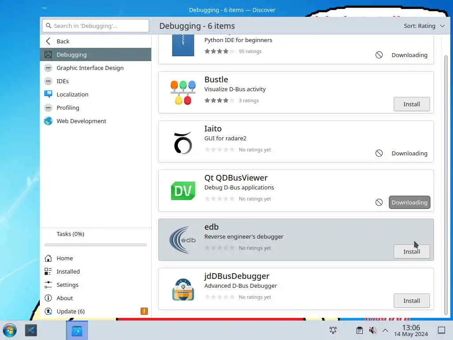Screen dimensions: 453x340
Task: Click the Bustle app icon
Action: point(183,92)
